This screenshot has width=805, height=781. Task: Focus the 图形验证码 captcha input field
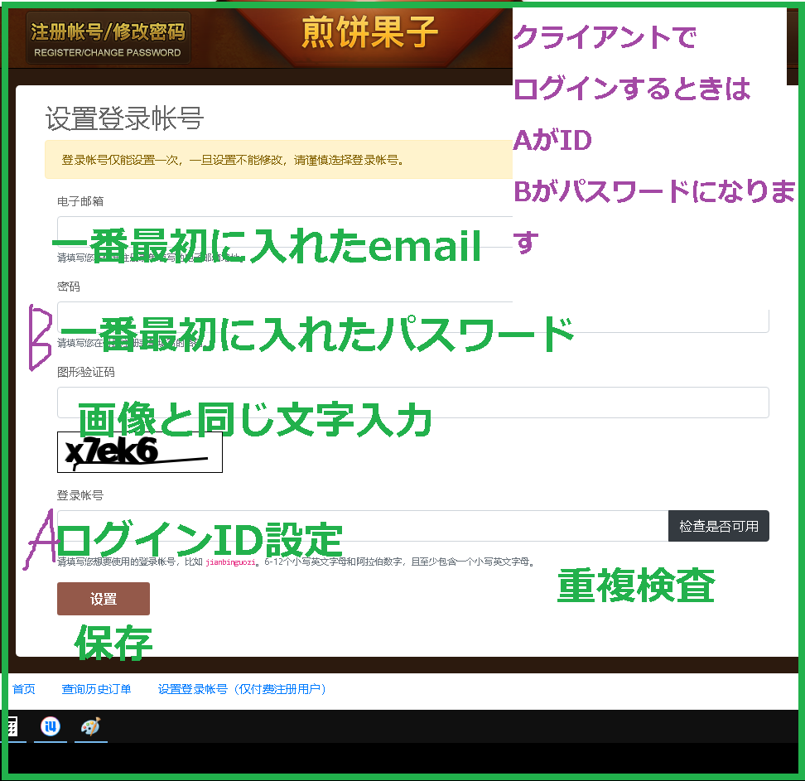point(412,403)
